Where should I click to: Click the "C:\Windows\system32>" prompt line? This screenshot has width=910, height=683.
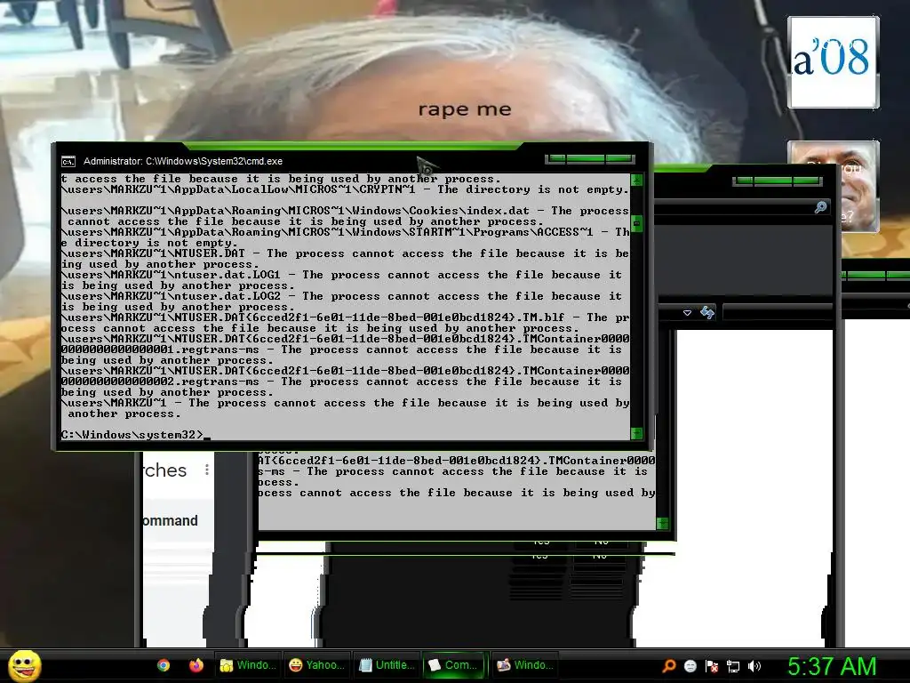pyautogui.click(x=132, y=434)
